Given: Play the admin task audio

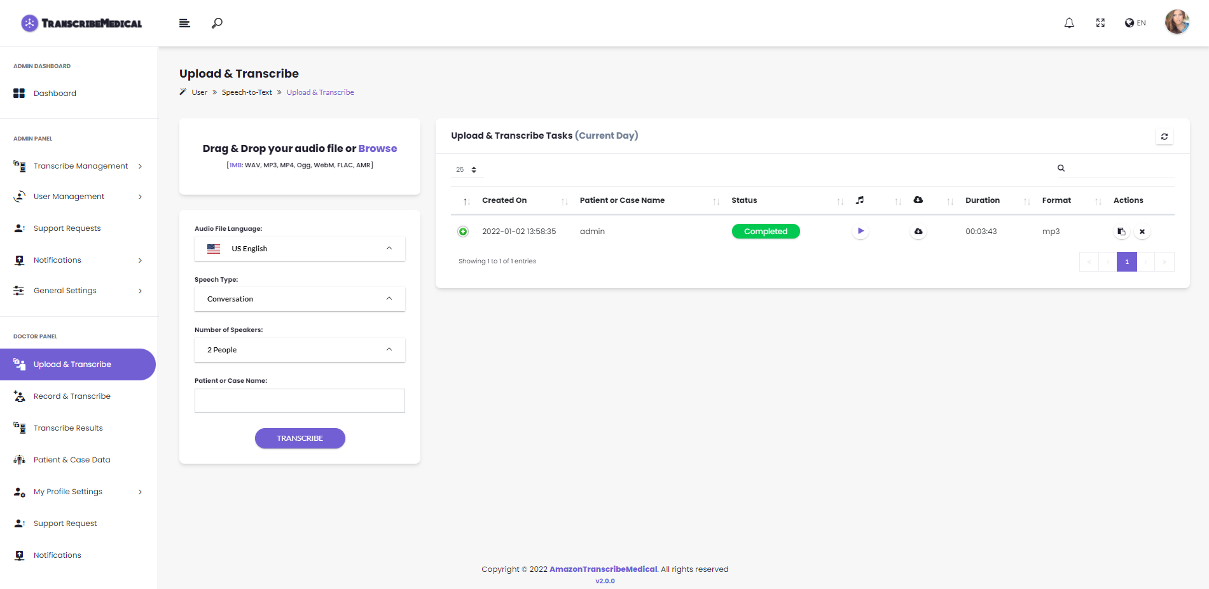Looking at the screenshot, I should point(860,232).
